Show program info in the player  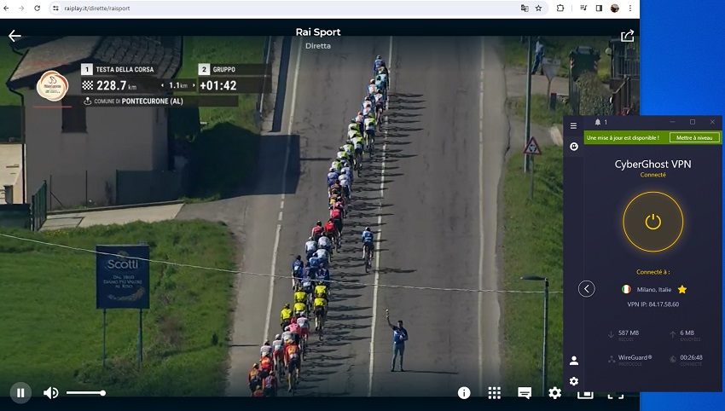[x=464, y=393]
